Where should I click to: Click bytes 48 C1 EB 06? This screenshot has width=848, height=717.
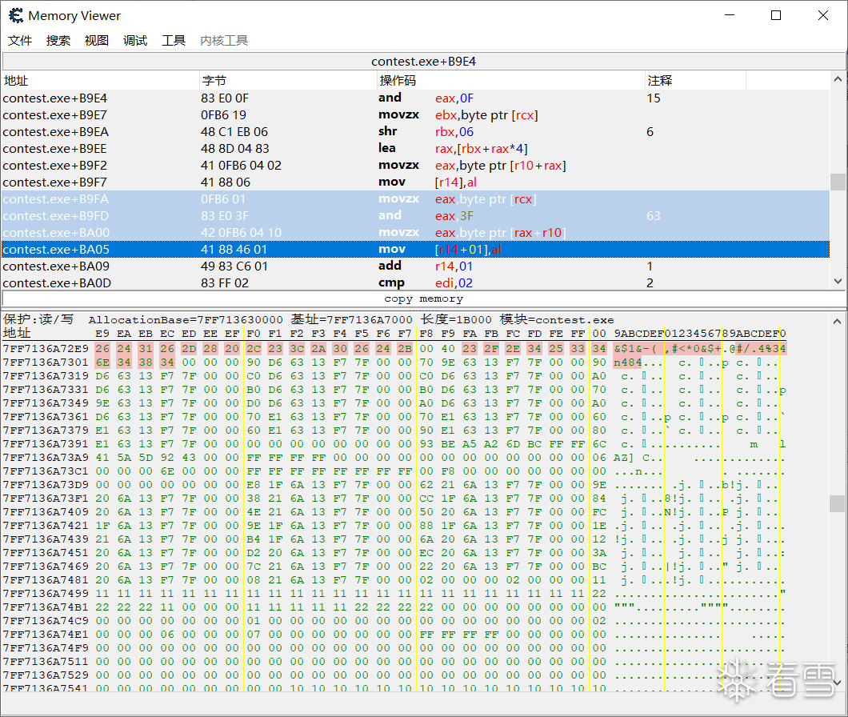pos(234,132)
